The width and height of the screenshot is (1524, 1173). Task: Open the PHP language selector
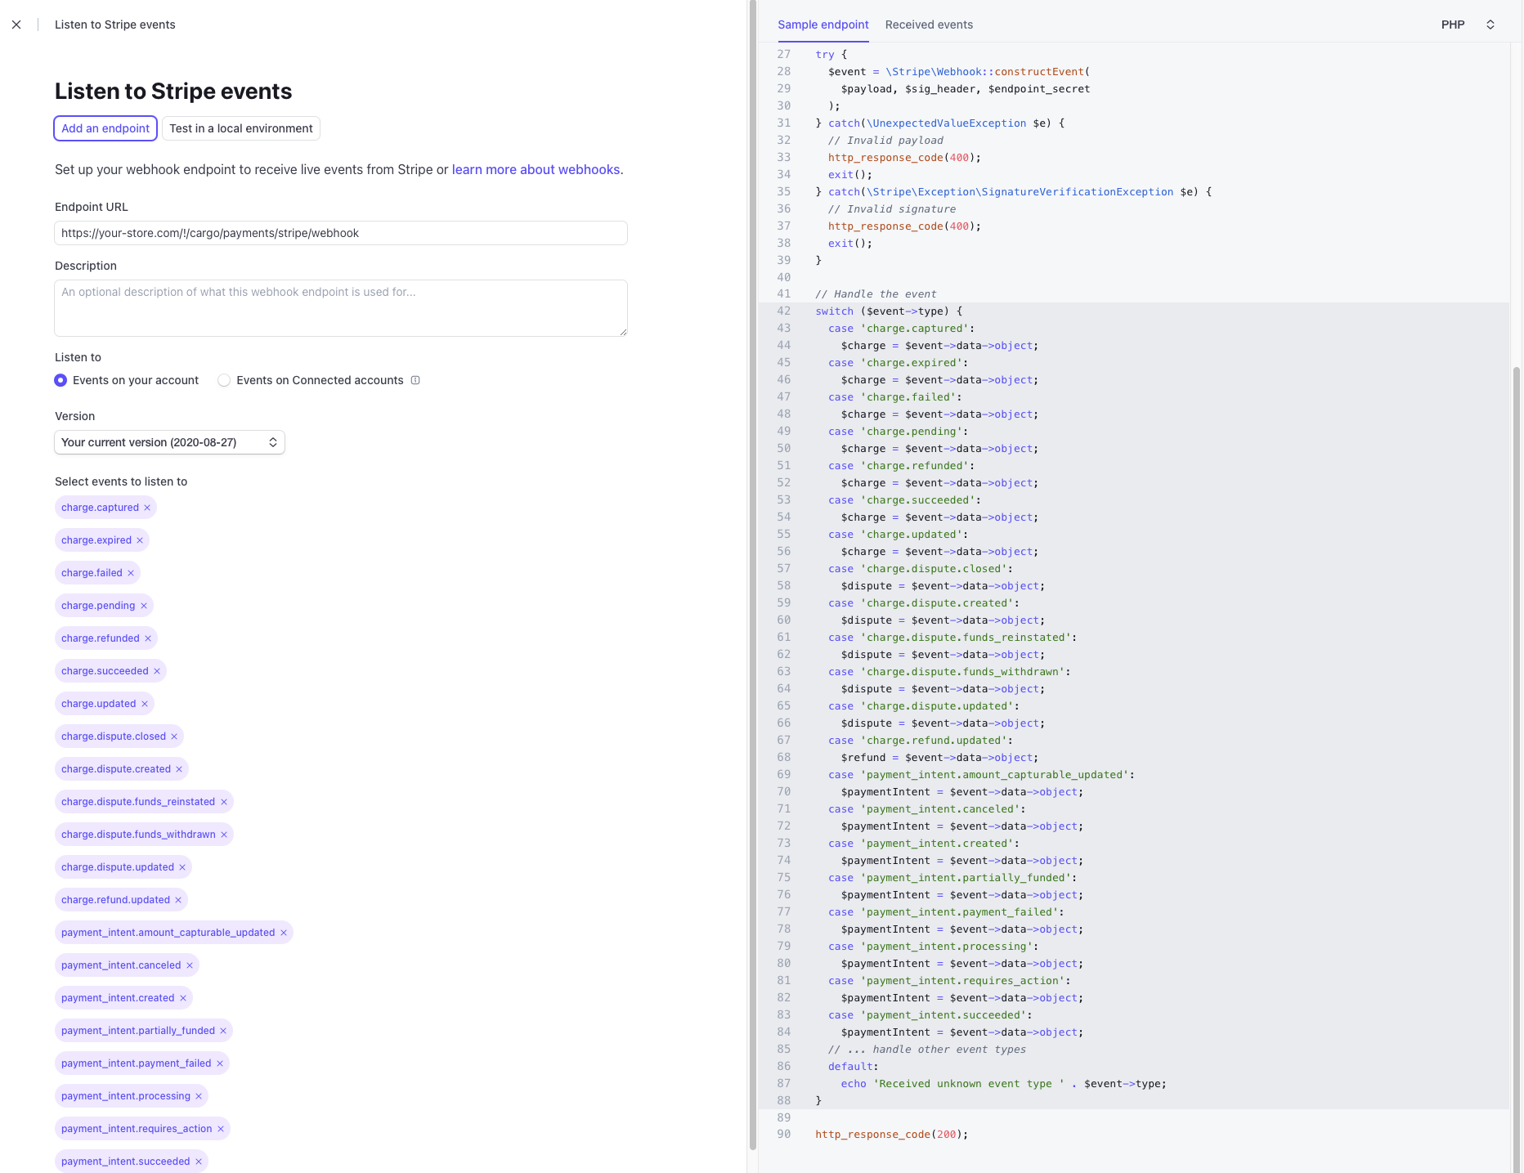click(1468, 25)
